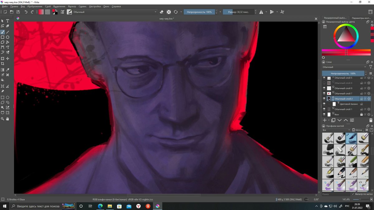Image resolution: width=374 pixels, height=210 pixels.
Task: Open layer properties sliders icon
Action: pyautogui.click(x=352, y=120)
